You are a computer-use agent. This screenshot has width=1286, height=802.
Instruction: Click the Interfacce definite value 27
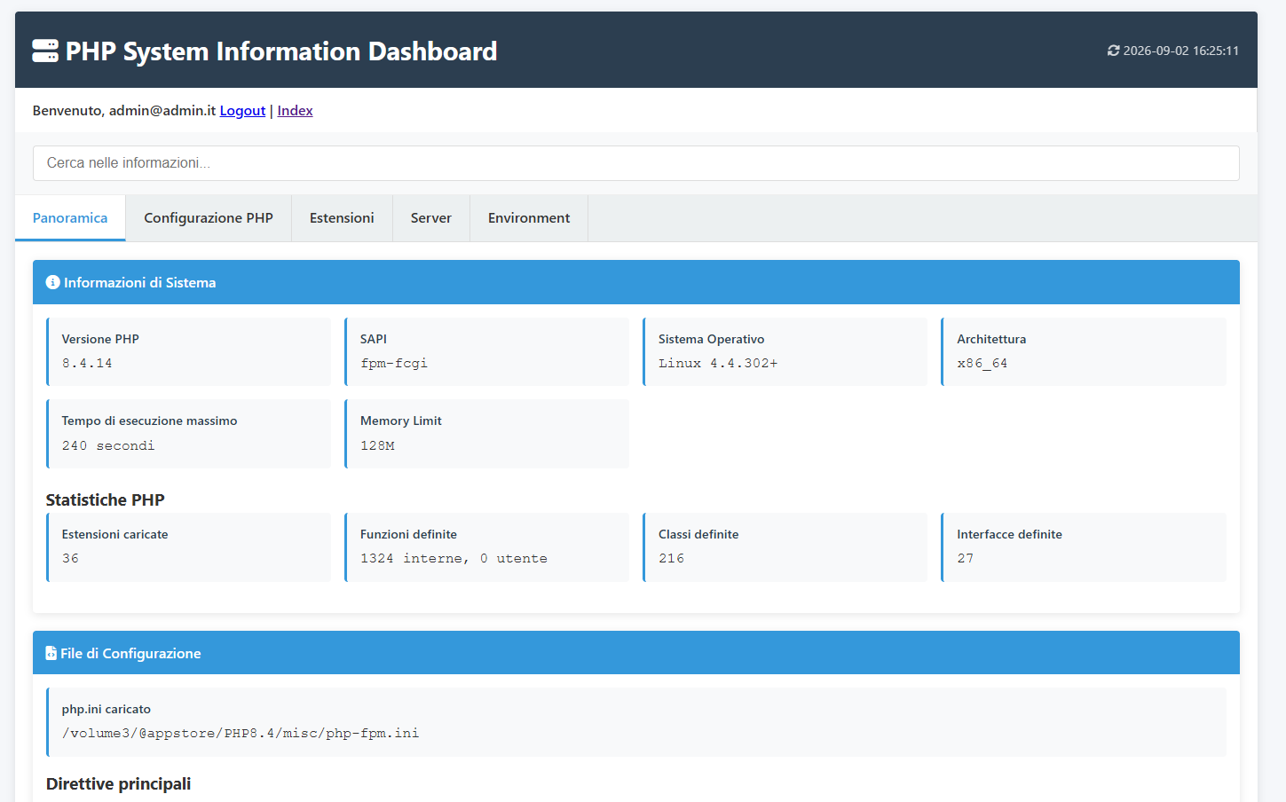point(966,558)
